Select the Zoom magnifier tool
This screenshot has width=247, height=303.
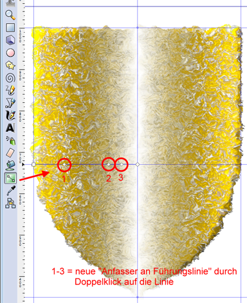pyautogui.click(x=10, y=15)
